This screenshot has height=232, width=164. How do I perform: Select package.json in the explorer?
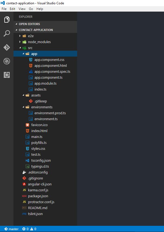(38, 196)
